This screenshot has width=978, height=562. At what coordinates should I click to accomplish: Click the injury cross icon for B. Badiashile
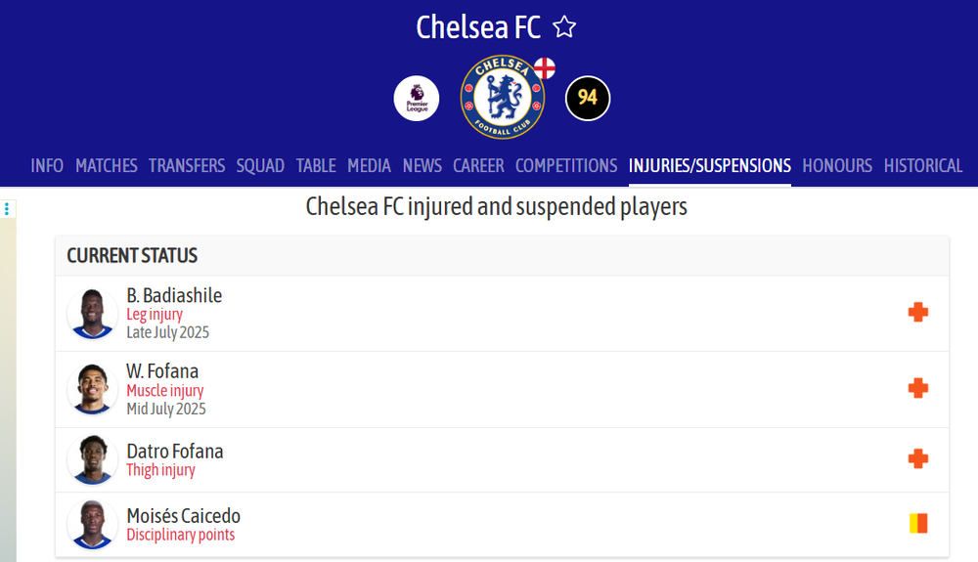[x=918, y=312]
